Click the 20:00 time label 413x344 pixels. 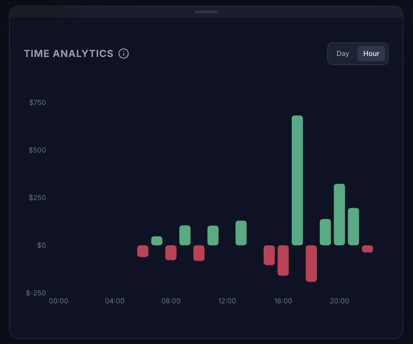(x=339, y=301)
